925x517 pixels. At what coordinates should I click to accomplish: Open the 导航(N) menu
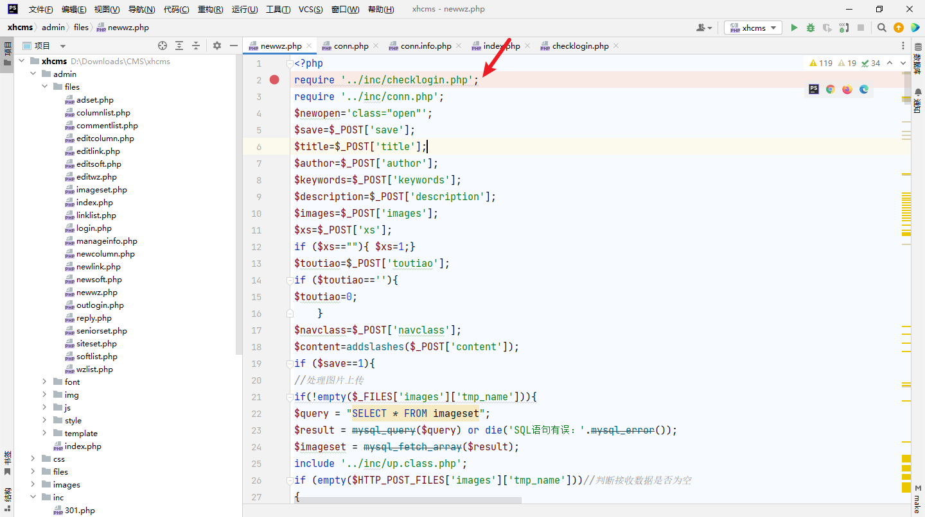click(141, 10)
